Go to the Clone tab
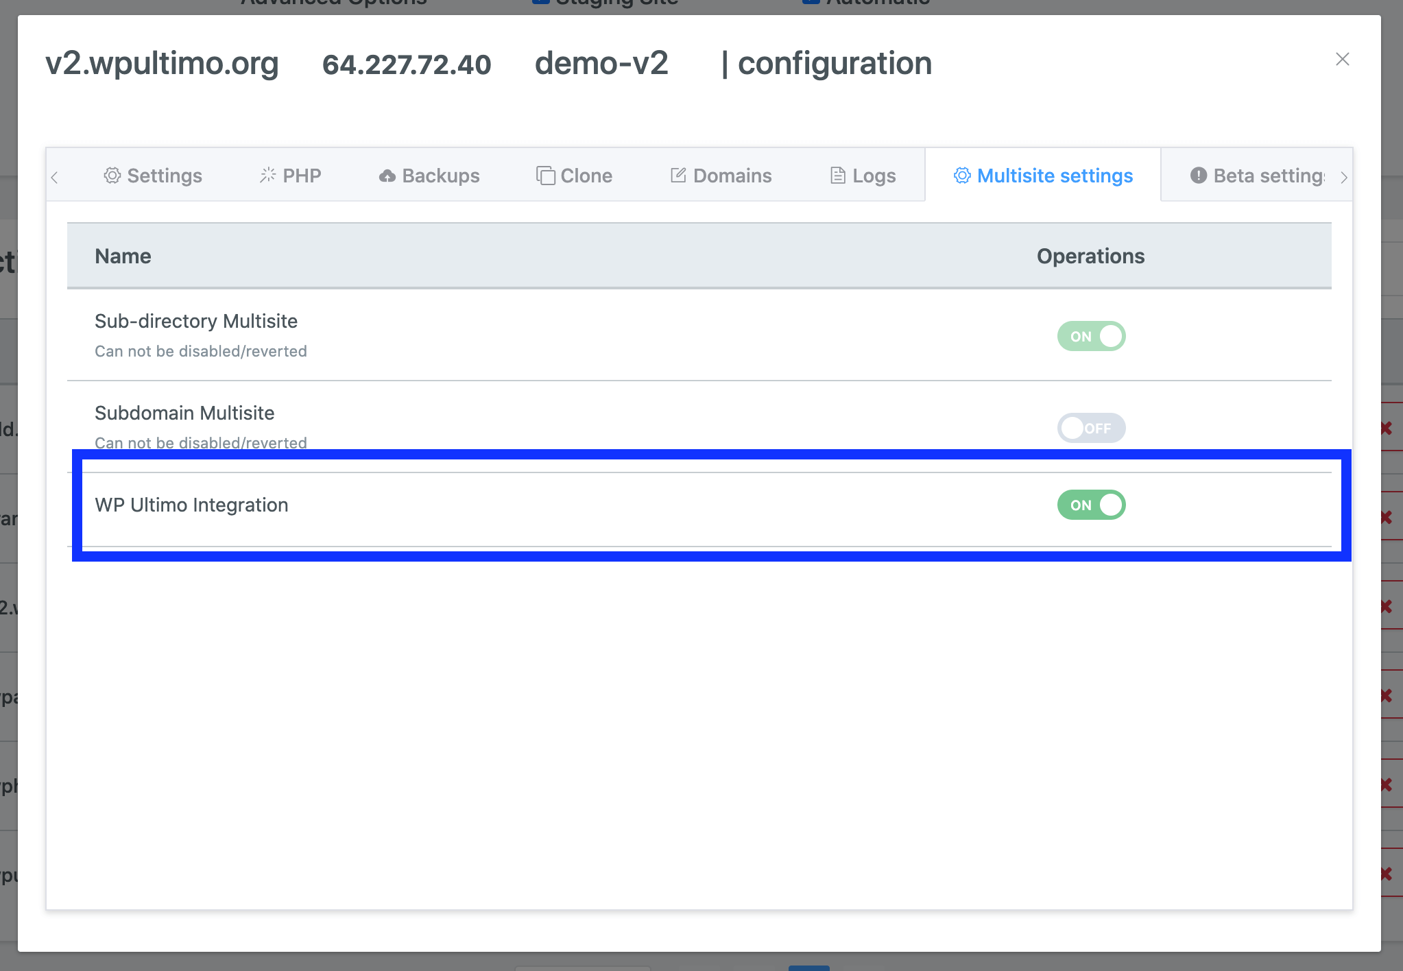Screen dimensions: 1403x971 coord(574,176)
